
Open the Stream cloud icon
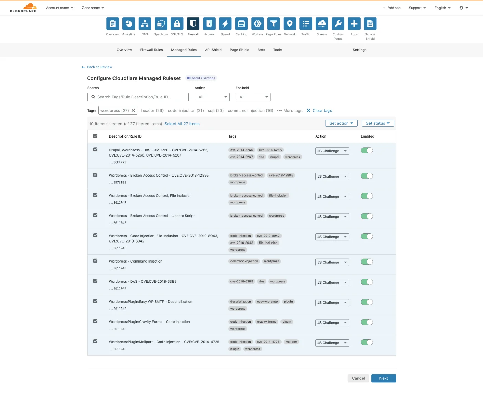point(322,24)
